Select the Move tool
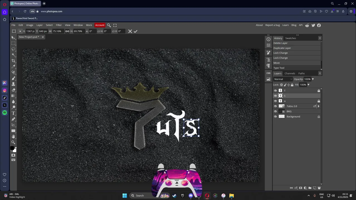 click(x=13, y=37)
